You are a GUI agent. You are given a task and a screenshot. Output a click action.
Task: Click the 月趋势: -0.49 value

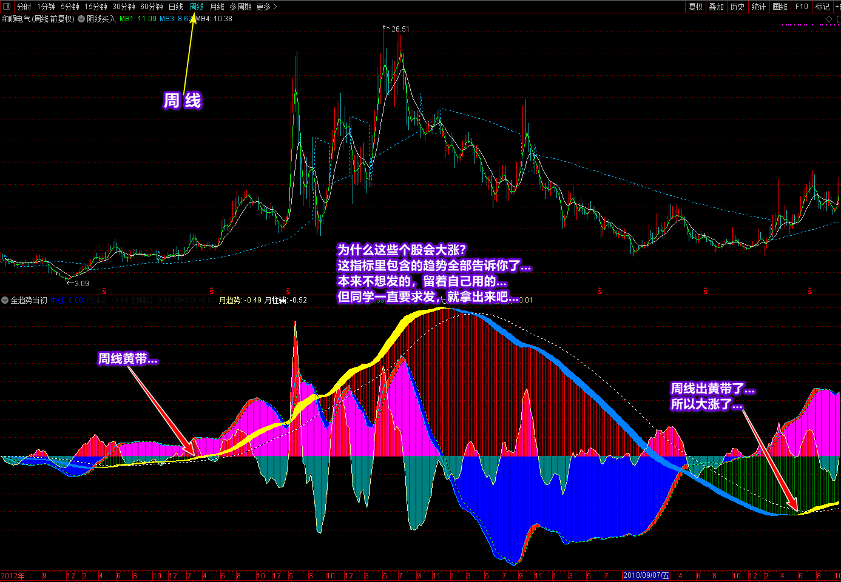tap(240, 300)
